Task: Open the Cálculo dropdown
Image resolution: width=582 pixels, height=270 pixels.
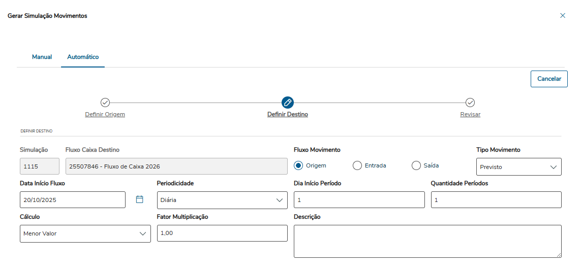Action: tap(85, 233)
